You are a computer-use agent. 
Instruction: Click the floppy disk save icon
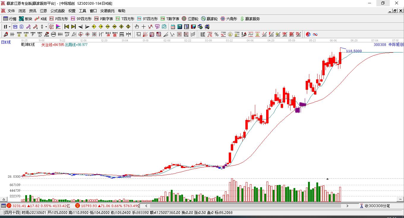pos(193,27)
